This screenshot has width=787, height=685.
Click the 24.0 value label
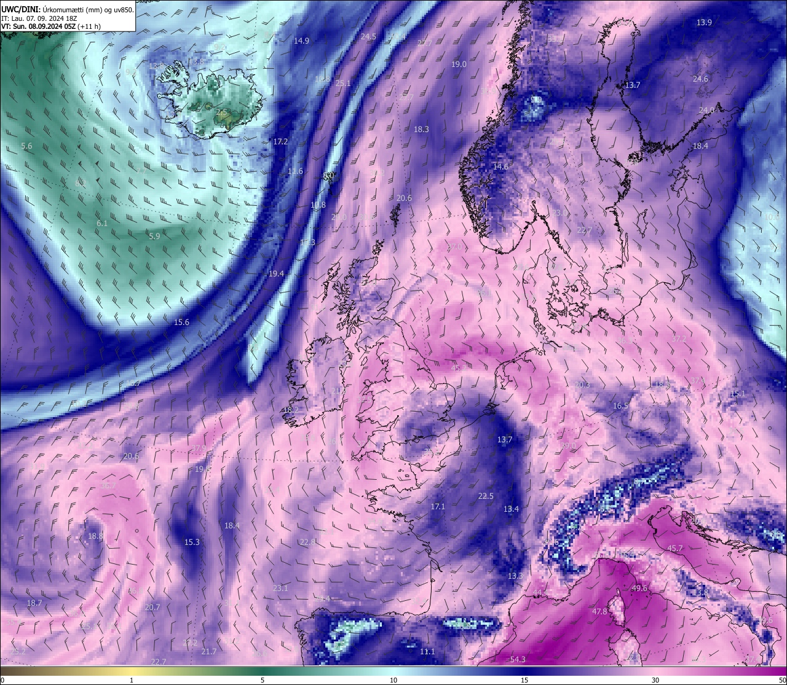(706, 110)
